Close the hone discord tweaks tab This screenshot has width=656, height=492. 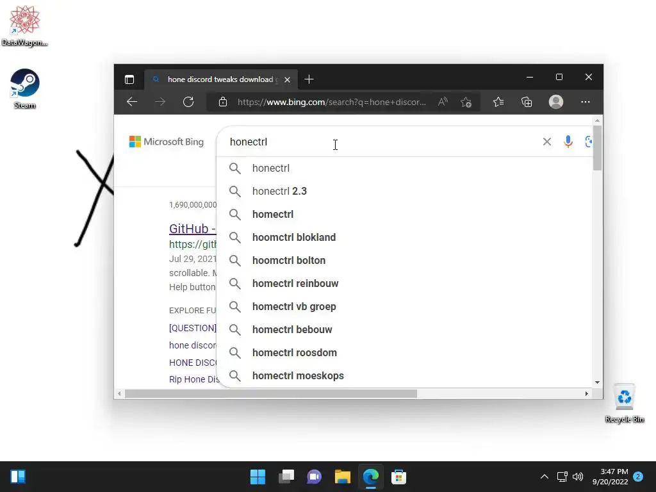pos(287,79)
